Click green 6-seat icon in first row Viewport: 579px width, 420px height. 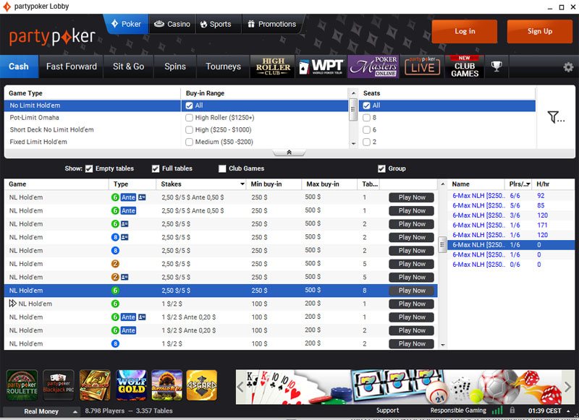tap(115, 197)
